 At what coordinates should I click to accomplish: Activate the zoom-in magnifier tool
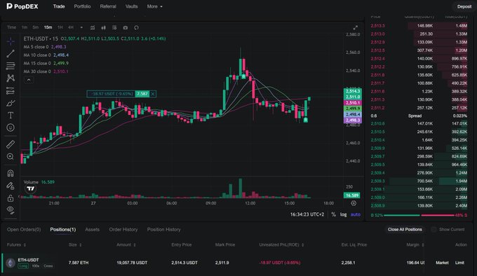(11, 156)
